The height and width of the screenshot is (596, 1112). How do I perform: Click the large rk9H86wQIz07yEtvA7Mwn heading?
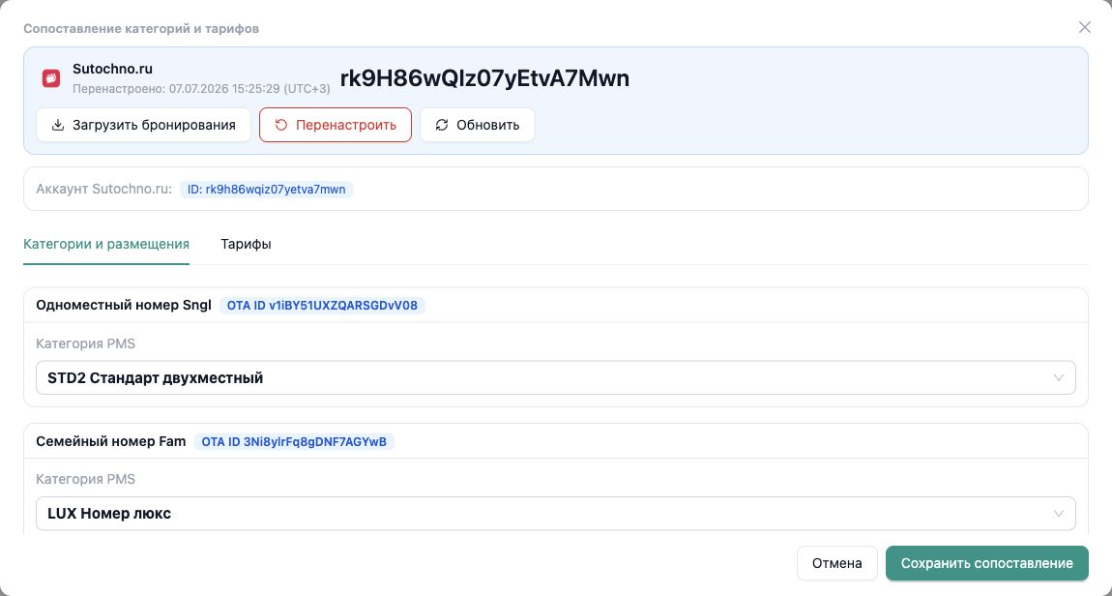pyautogui.click(x=484, y=78)
